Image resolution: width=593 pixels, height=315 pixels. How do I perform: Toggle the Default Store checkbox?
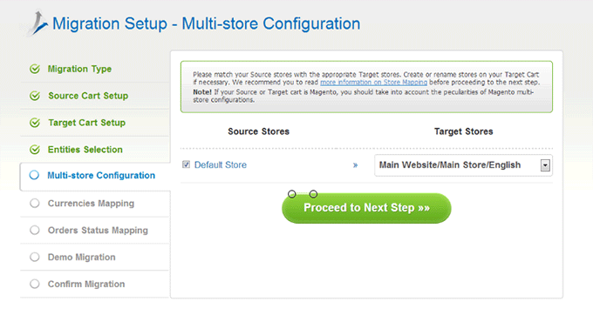click(x=186, y=164)
